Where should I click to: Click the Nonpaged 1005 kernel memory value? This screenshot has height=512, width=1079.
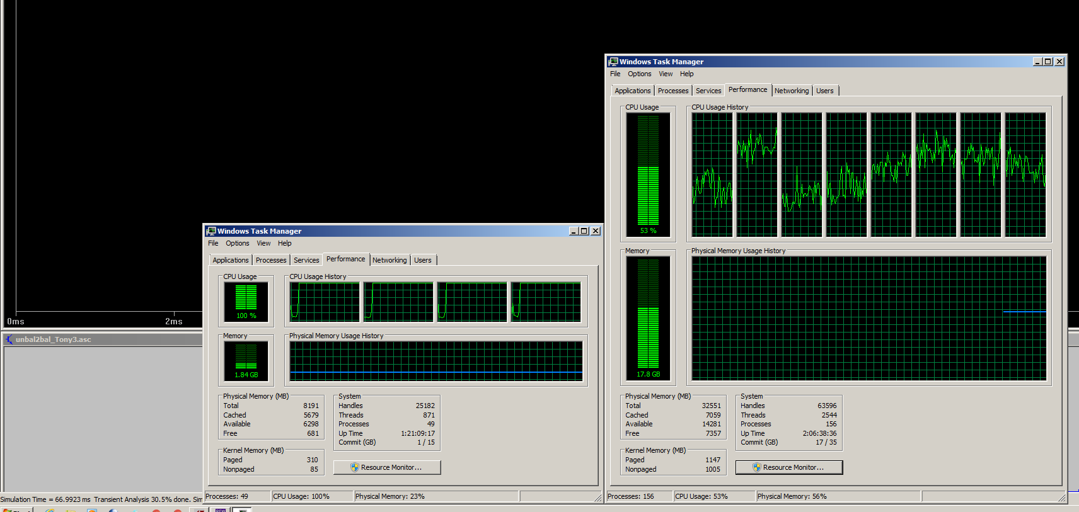pos(713,469)
